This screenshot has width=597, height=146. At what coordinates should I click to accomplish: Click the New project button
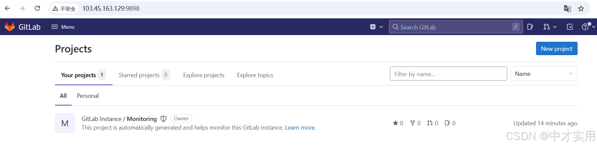pyautogui.click(x=556, y=48)
